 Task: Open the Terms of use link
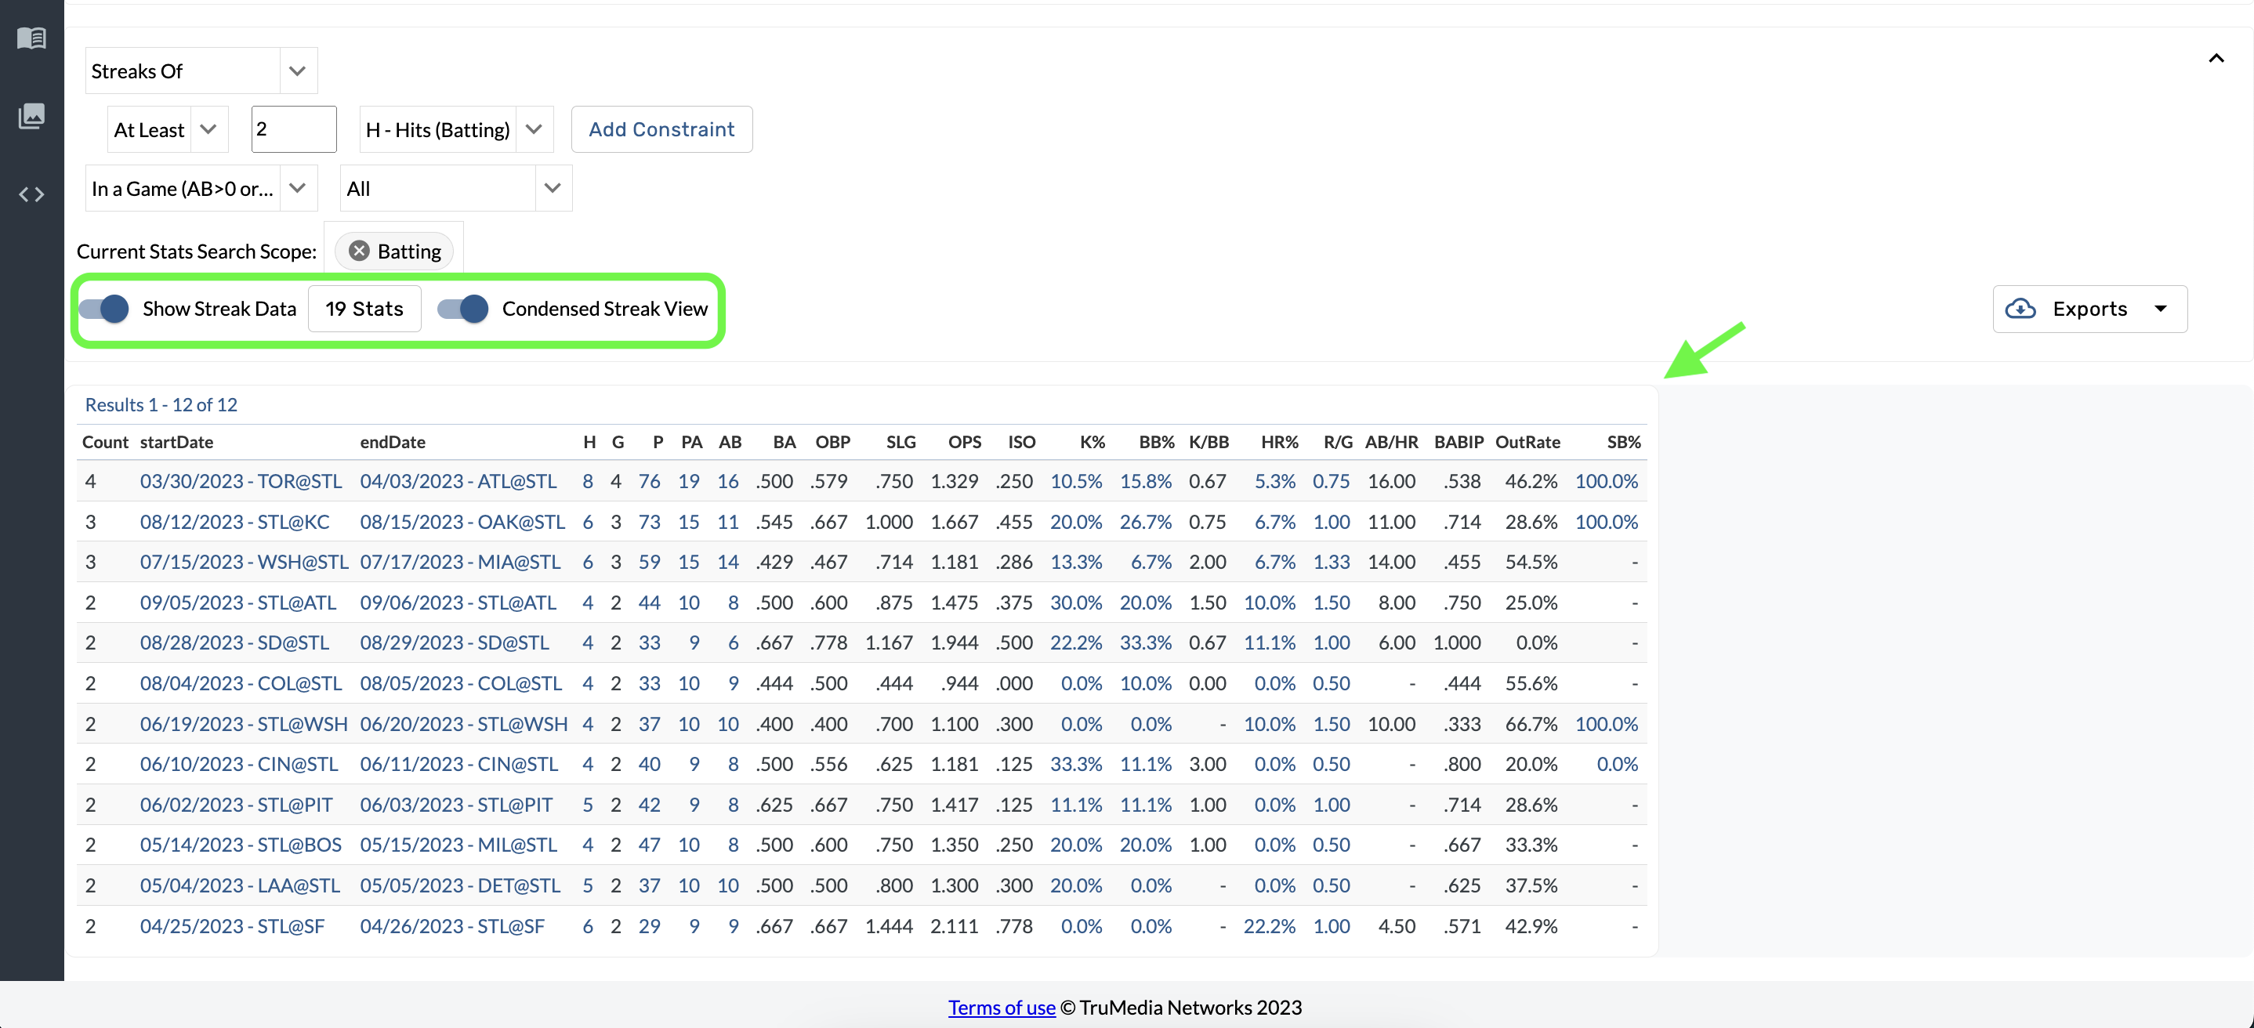[x=1001, y=1007]
